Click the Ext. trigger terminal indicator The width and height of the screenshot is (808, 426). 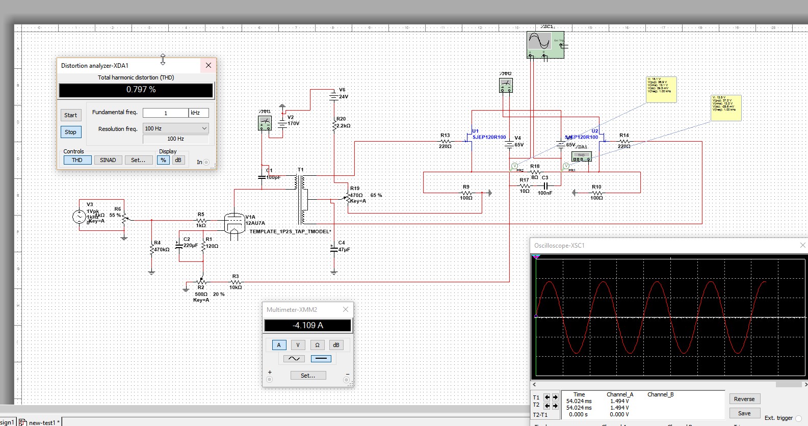(798, 418)
